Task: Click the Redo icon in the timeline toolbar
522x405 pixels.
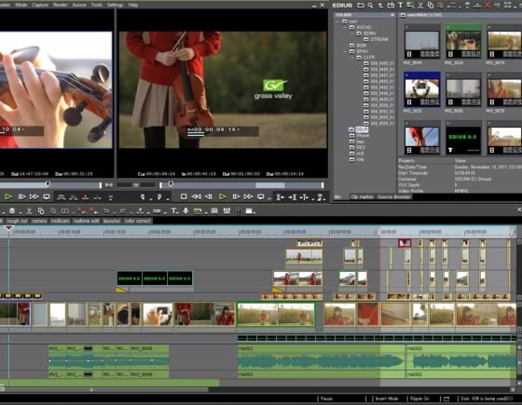Action: (x=122, y=210)
